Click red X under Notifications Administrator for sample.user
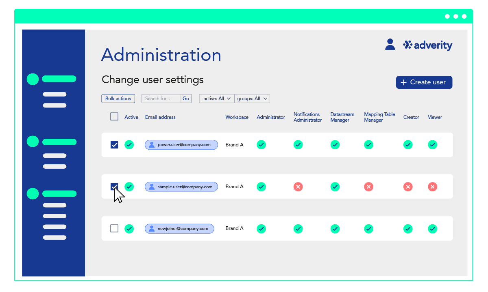 tap(298, 187)
